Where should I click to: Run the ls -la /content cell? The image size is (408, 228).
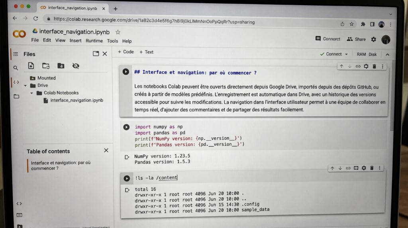click(127, 178)
